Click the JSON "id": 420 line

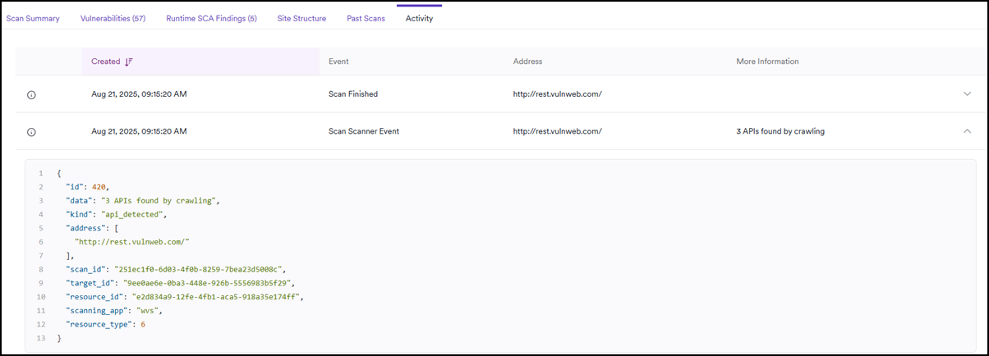88,187
